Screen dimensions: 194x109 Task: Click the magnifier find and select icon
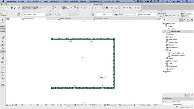[89, 8]
